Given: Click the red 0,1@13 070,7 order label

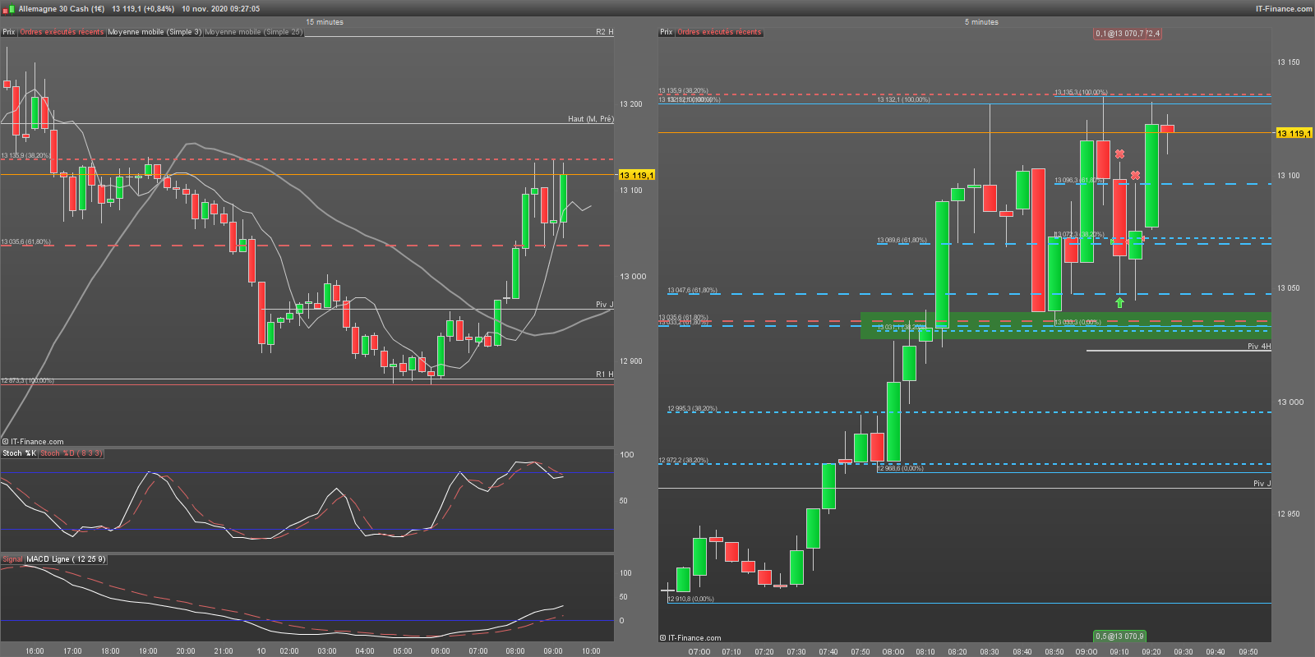Looking at the screenshot, I should coord(1127,34).
